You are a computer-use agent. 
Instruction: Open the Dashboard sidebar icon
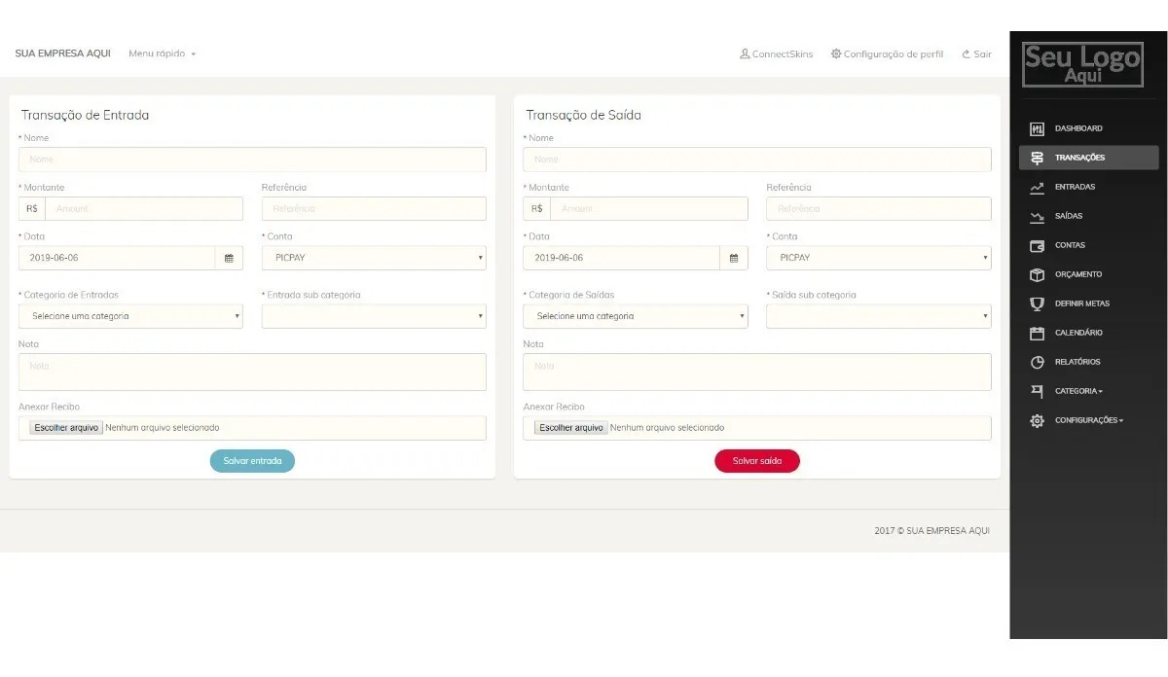[1037, 128]
